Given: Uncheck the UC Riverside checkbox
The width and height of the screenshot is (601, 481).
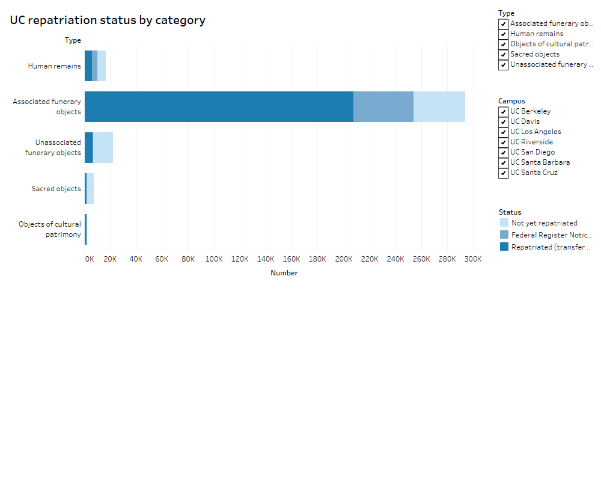Looking at the screenshot, I should pyautogui.click(x=503, y=142).
